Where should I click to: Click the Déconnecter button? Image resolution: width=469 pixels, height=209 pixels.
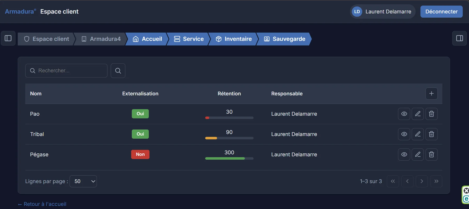pyautogui.click(x=441, y=12)
